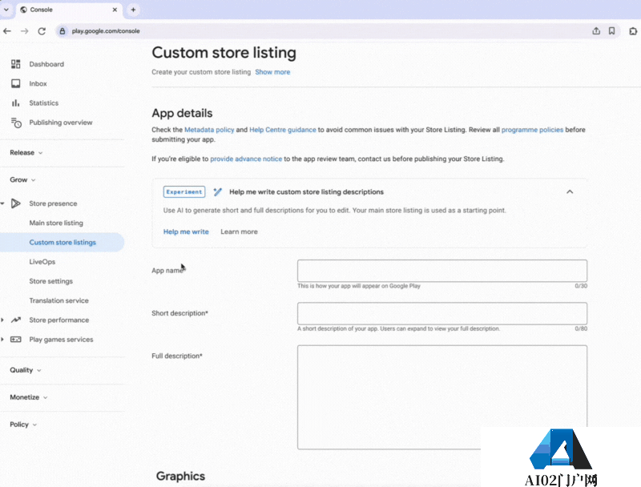
Task: Click the Store presence play icon
Action: [x=16, y=203]
